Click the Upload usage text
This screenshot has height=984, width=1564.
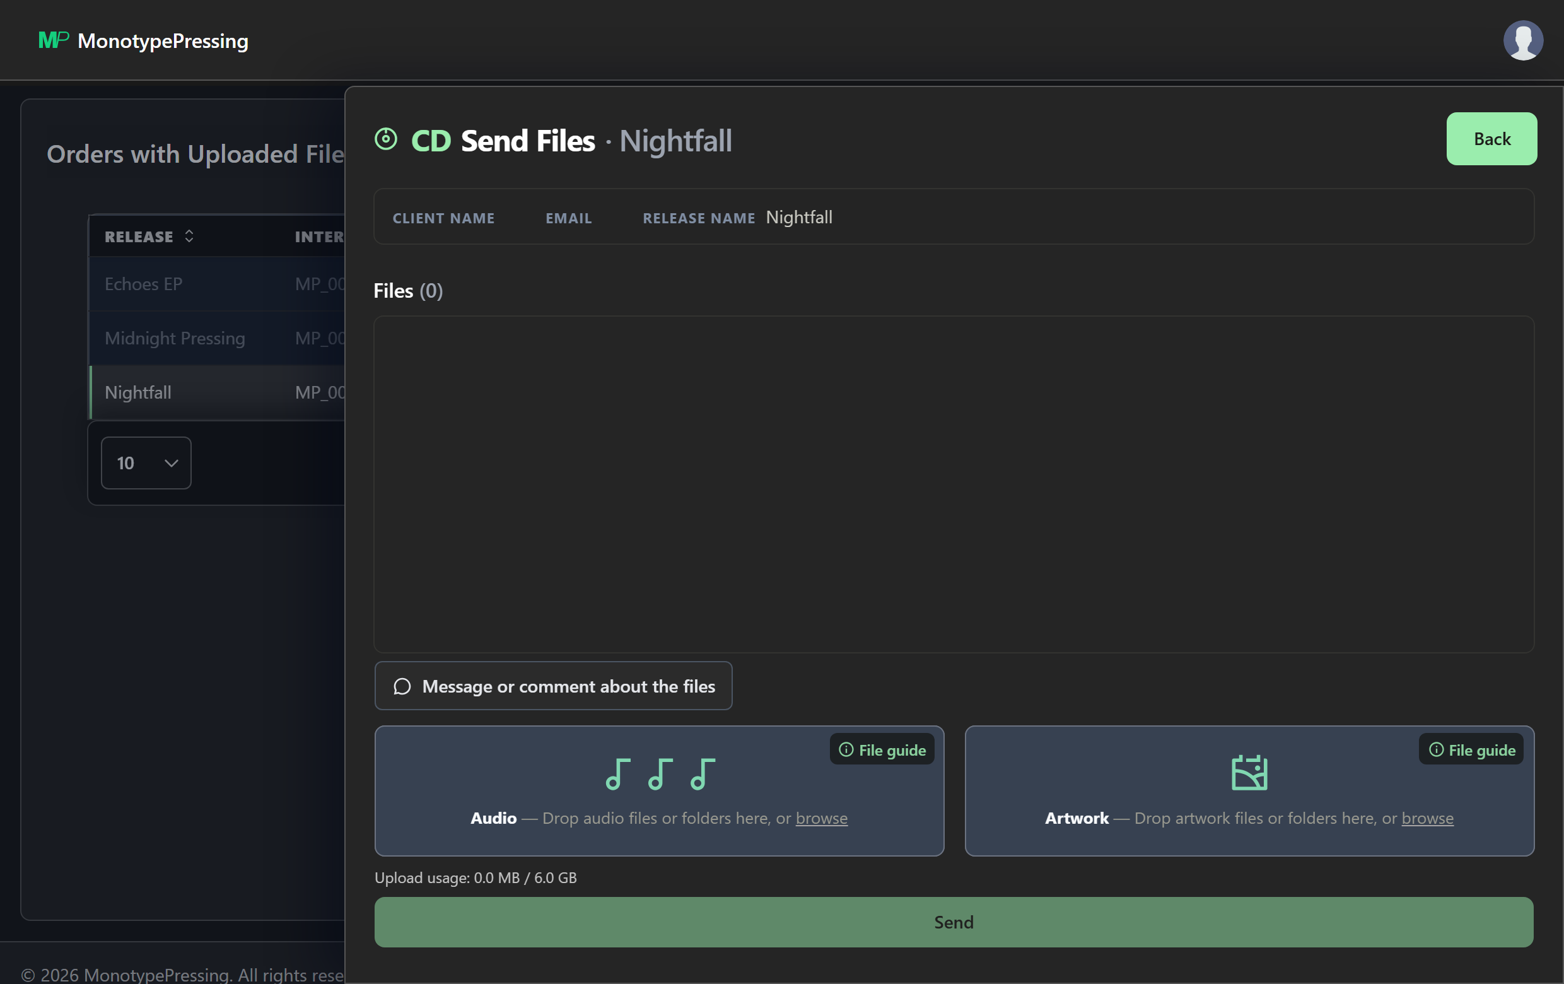pyautogui.click(x=476, y=877)
